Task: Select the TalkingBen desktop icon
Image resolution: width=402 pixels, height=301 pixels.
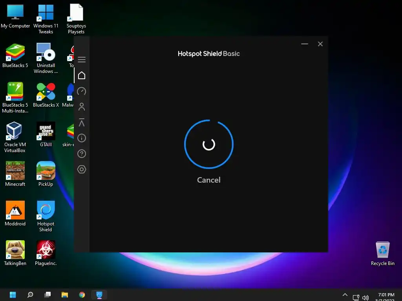Action: click(x=15, y=254)
